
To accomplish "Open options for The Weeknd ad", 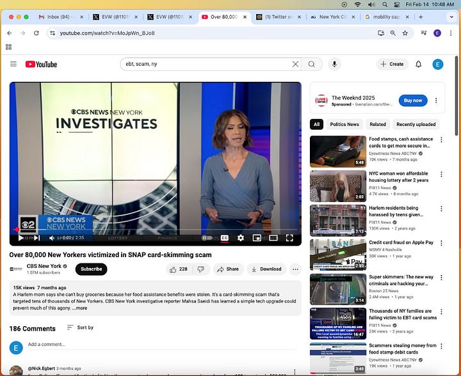I will [x=436, y=100].
